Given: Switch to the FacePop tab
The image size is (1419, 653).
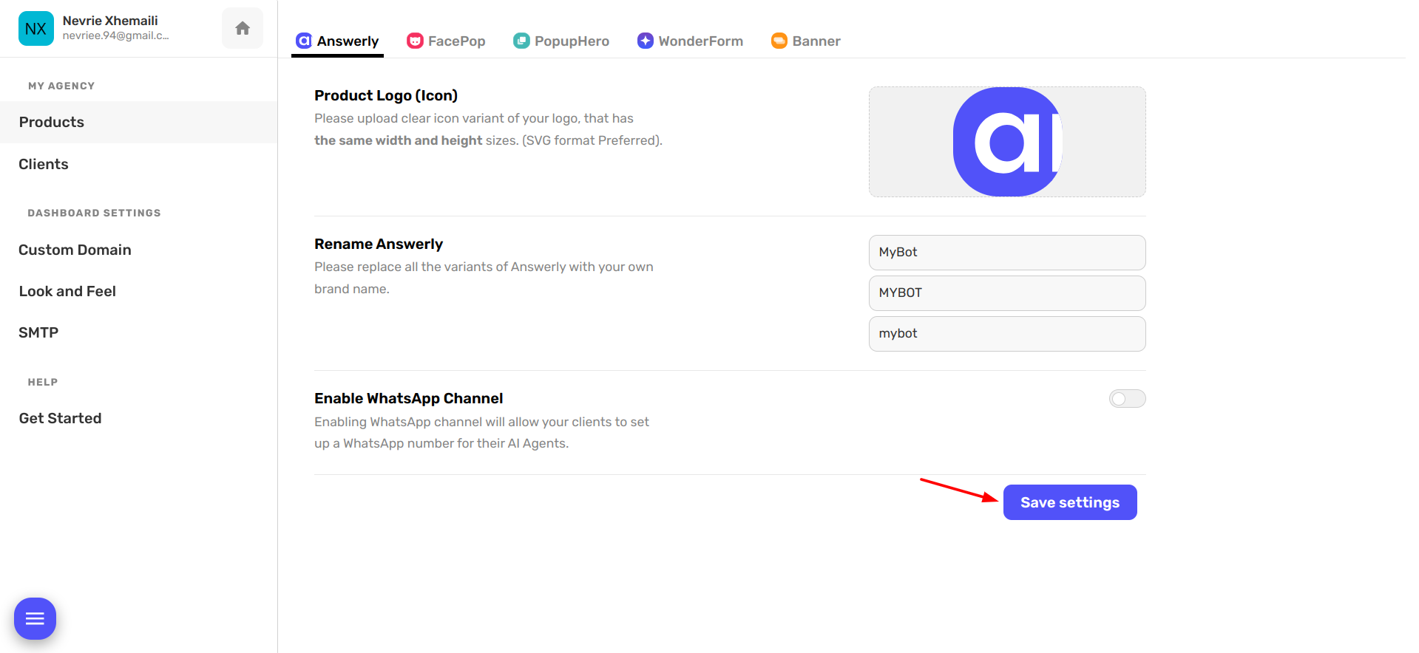Looking at the screenshot, I should click(446, 41).
